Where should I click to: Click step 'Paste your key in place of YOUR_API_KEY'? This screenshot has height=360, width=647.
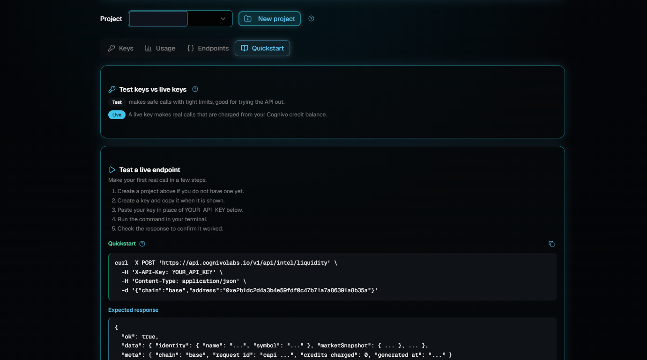point(180,210)
